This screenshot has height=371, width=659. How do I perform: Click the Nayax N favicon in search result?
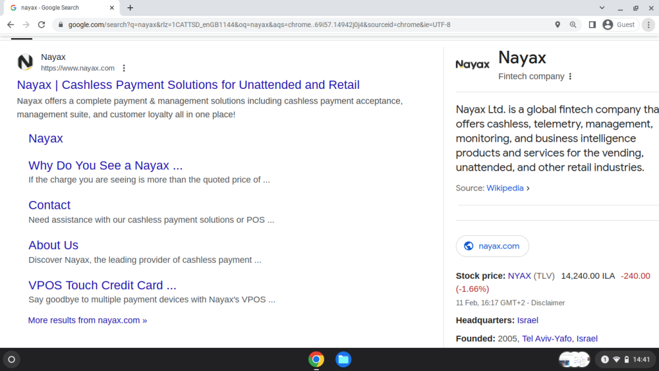tap(25, 62)
